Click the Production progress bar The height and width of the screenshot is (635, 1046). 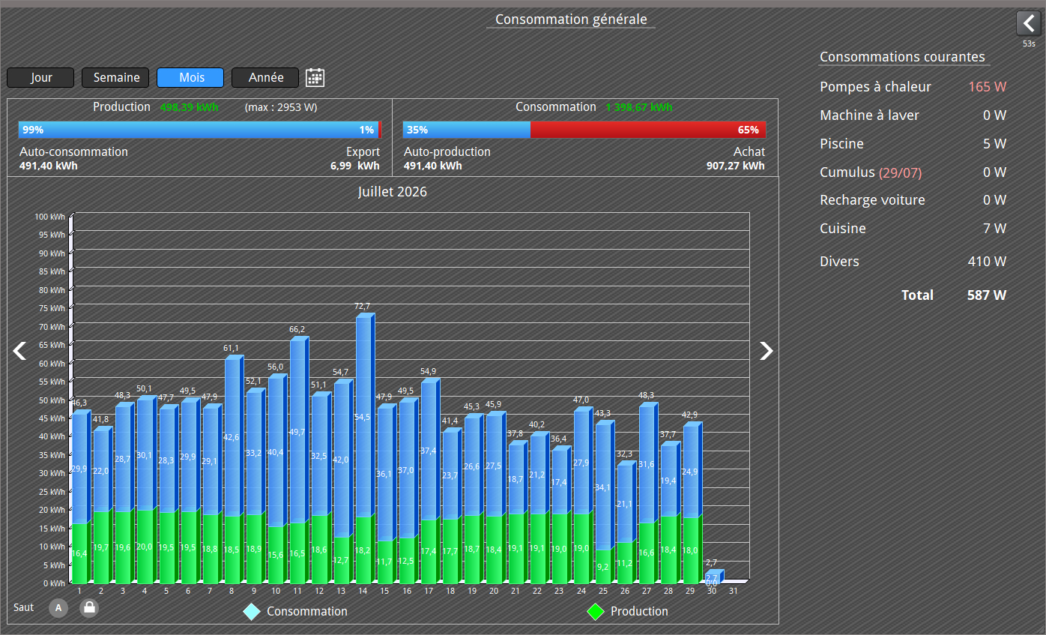[200, 130]
